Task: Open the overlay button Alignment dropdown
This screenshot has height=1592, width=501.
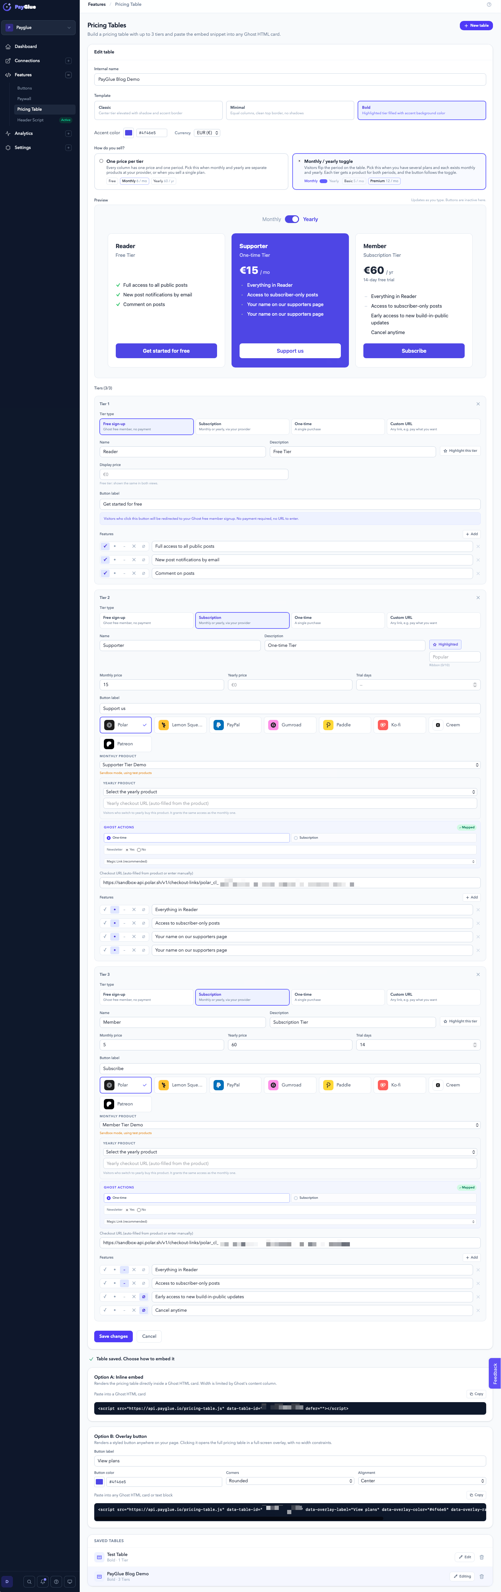Action: (422, 1481)
